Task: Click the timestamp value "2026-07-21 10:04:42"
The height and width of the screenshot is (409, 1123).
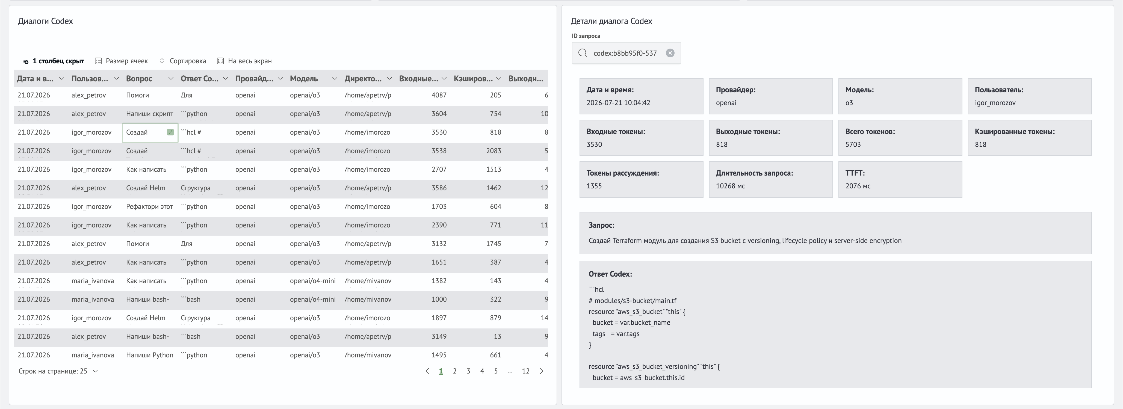Action: click(618, 103)
